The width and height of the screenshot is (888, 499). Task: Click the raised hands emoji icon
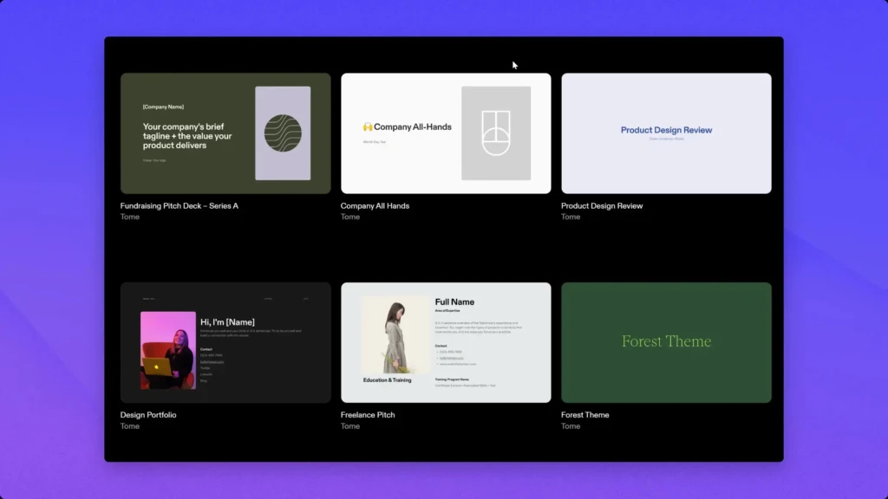[x=368, y=126]
